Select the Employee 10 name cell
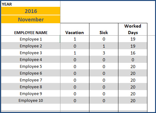 pos(31,100)
